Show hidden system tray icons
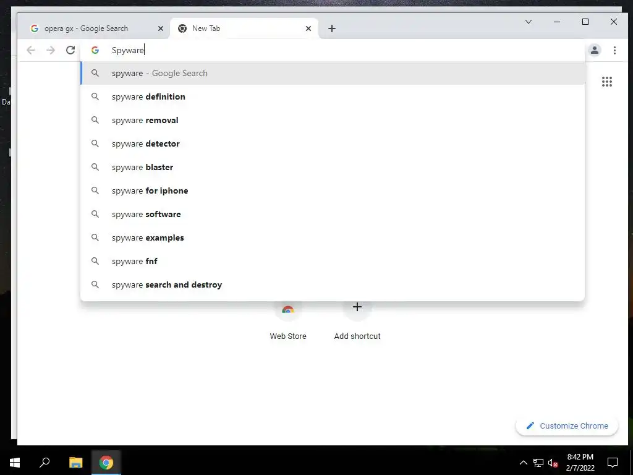This screenshot has width=633, height=475. coord(523,463)
